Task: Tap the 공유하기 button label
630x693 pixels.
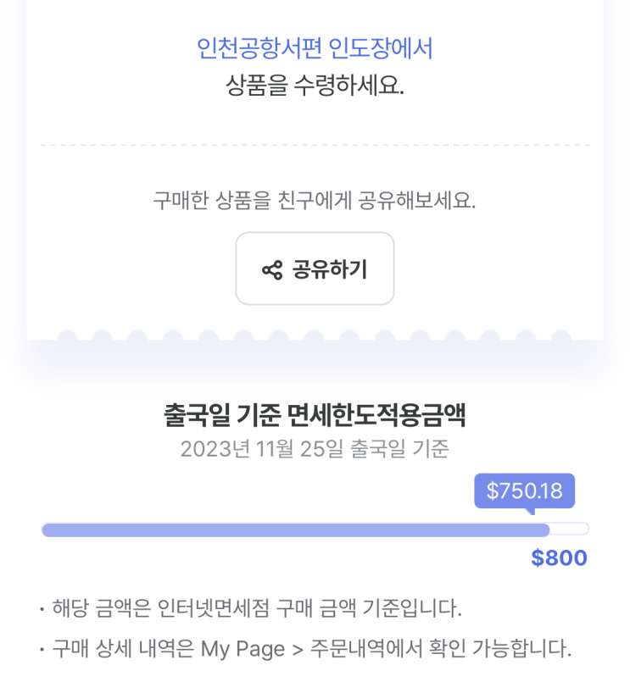Action: click(330, 270)
